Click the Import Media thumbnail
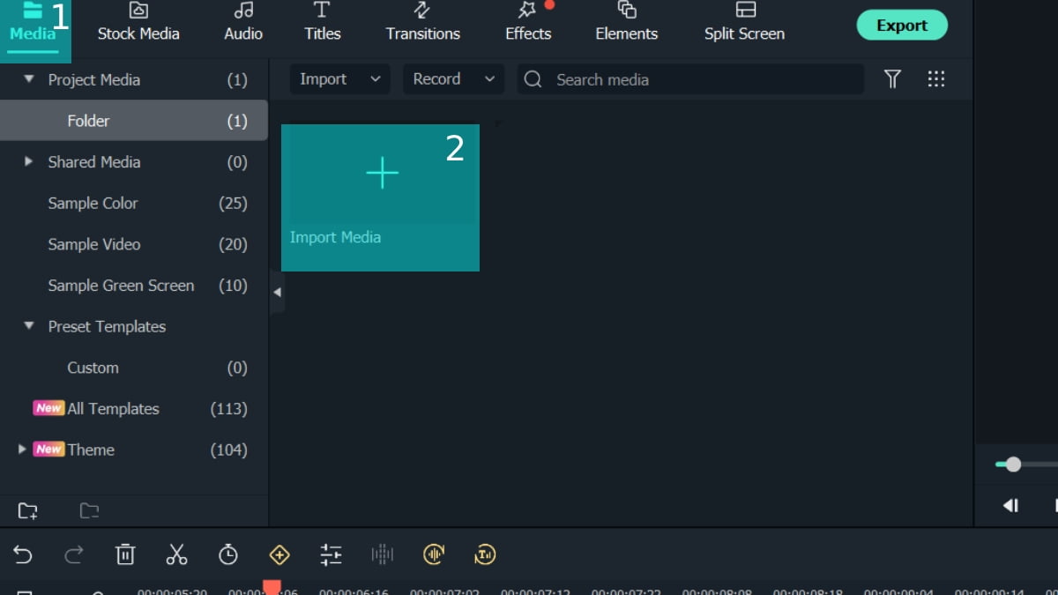This screenshot has width=1058, height=595. 381,197
